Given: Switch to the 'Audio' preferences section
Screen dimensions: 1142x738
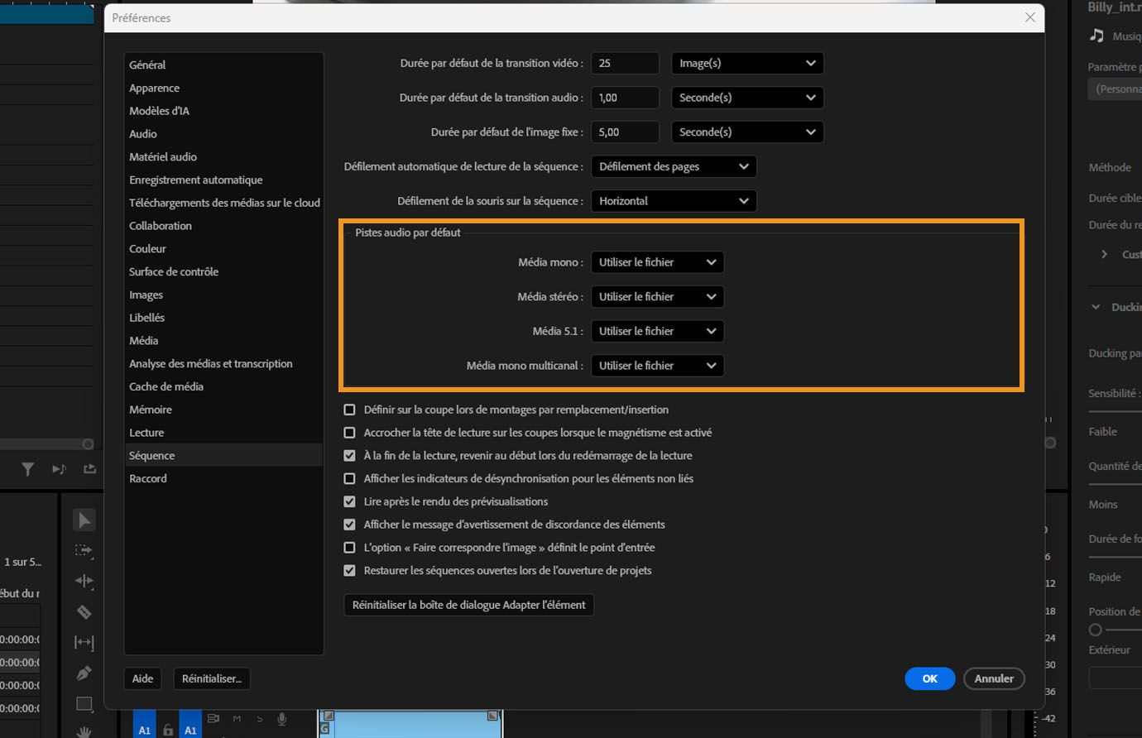Looking at the screenshot, I should (142, 133).
